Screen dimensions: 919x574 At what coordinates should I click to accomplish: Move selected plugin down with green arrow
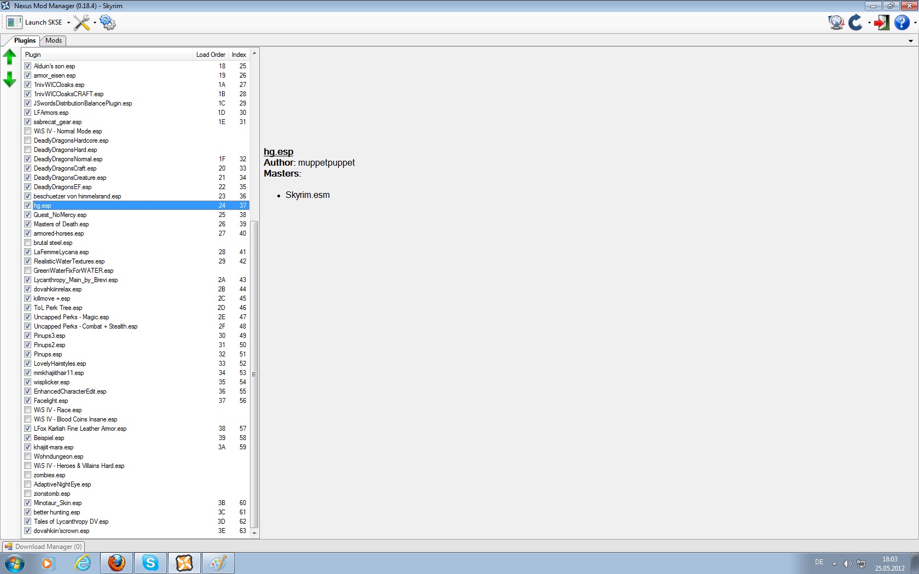coord(10,79)
